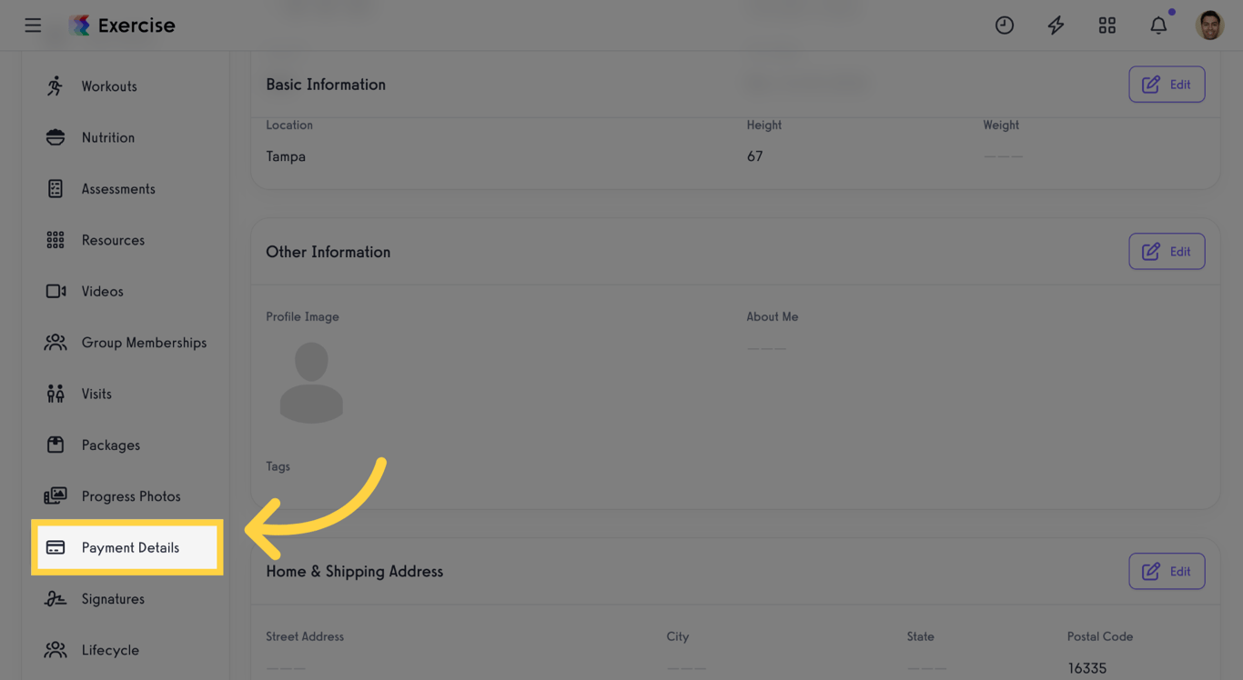Collapse sidebar using the hamburger menu
This screenshot has height=680, width=1243.
pyautogui.click(x=33, y=25)
